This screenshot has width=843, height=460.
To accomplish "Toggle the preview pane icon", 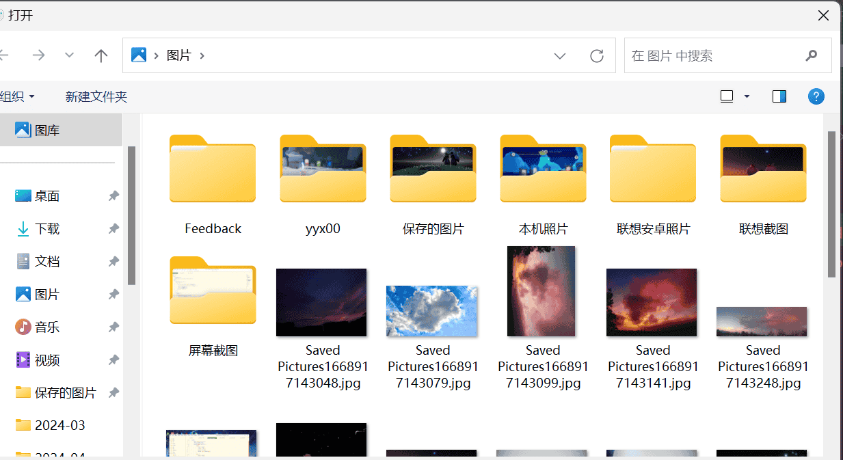I will pyautogui.click(x=778, y=96).
